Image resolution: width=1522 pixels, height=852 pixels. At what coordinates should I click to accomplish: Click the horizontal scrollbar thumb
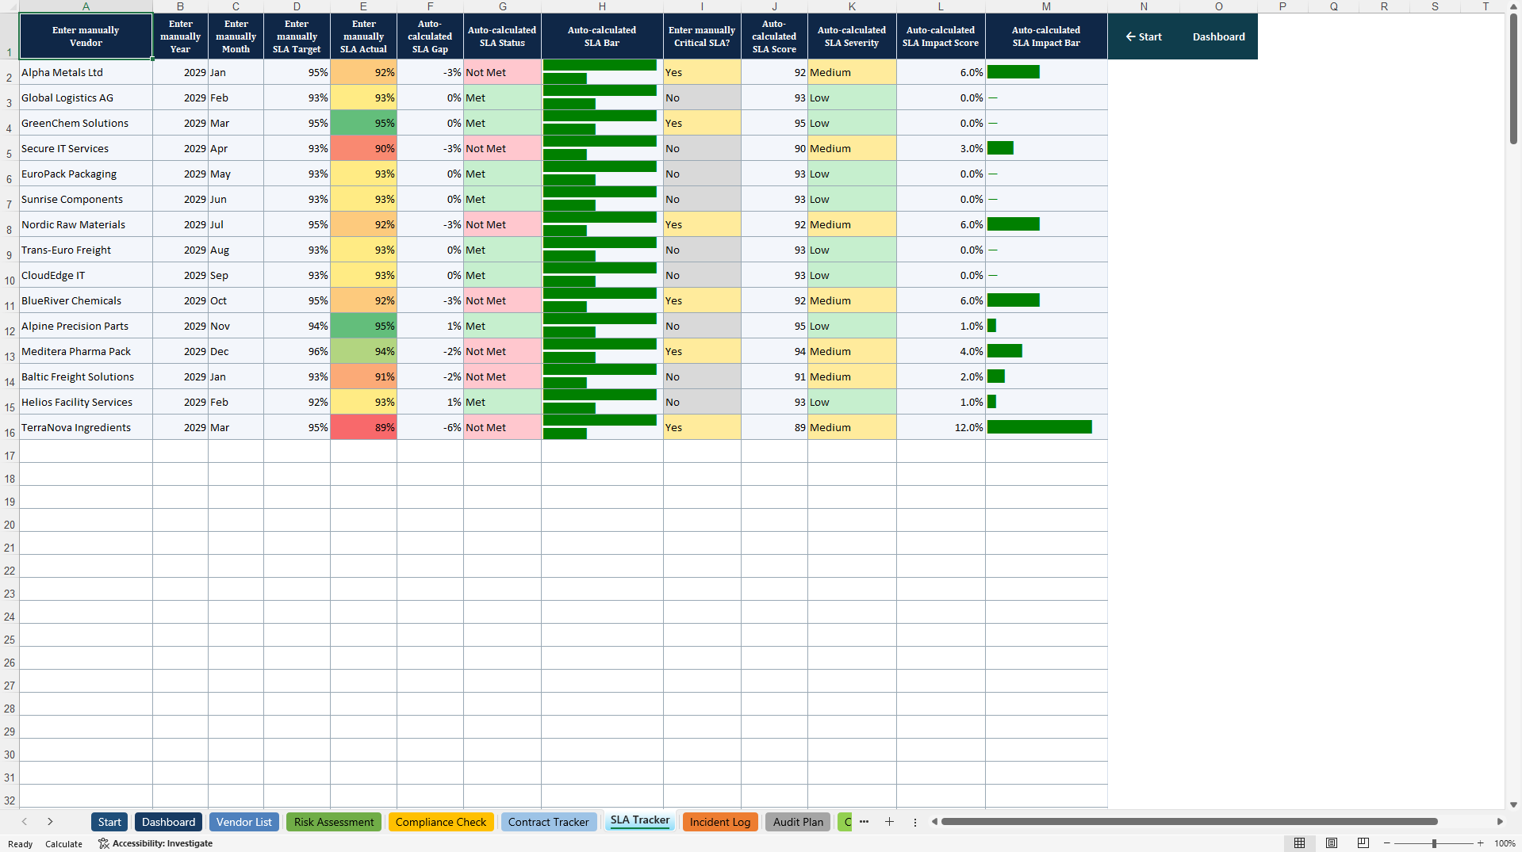coord(1189,822)
